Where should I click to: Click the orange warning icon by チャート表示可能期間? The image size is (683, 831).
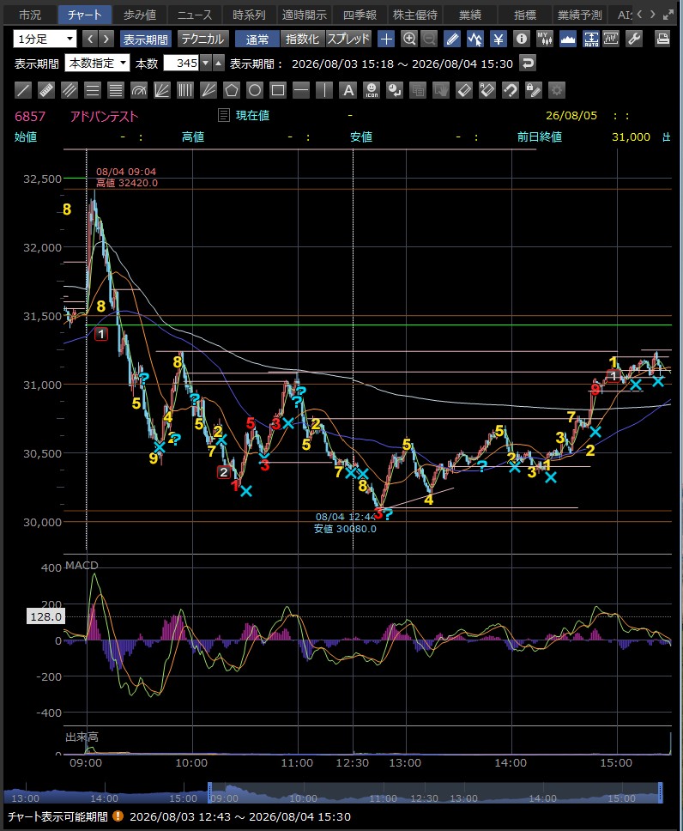coord(118,816)
